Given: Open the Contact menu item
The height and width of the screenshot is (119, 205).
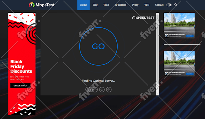Looking at the screenshot, I should 159,5.
